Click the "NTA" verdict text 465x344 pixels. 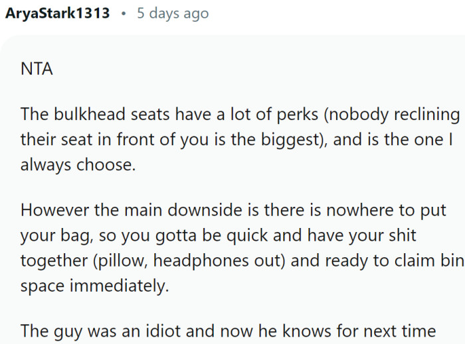tap(37, 70)
